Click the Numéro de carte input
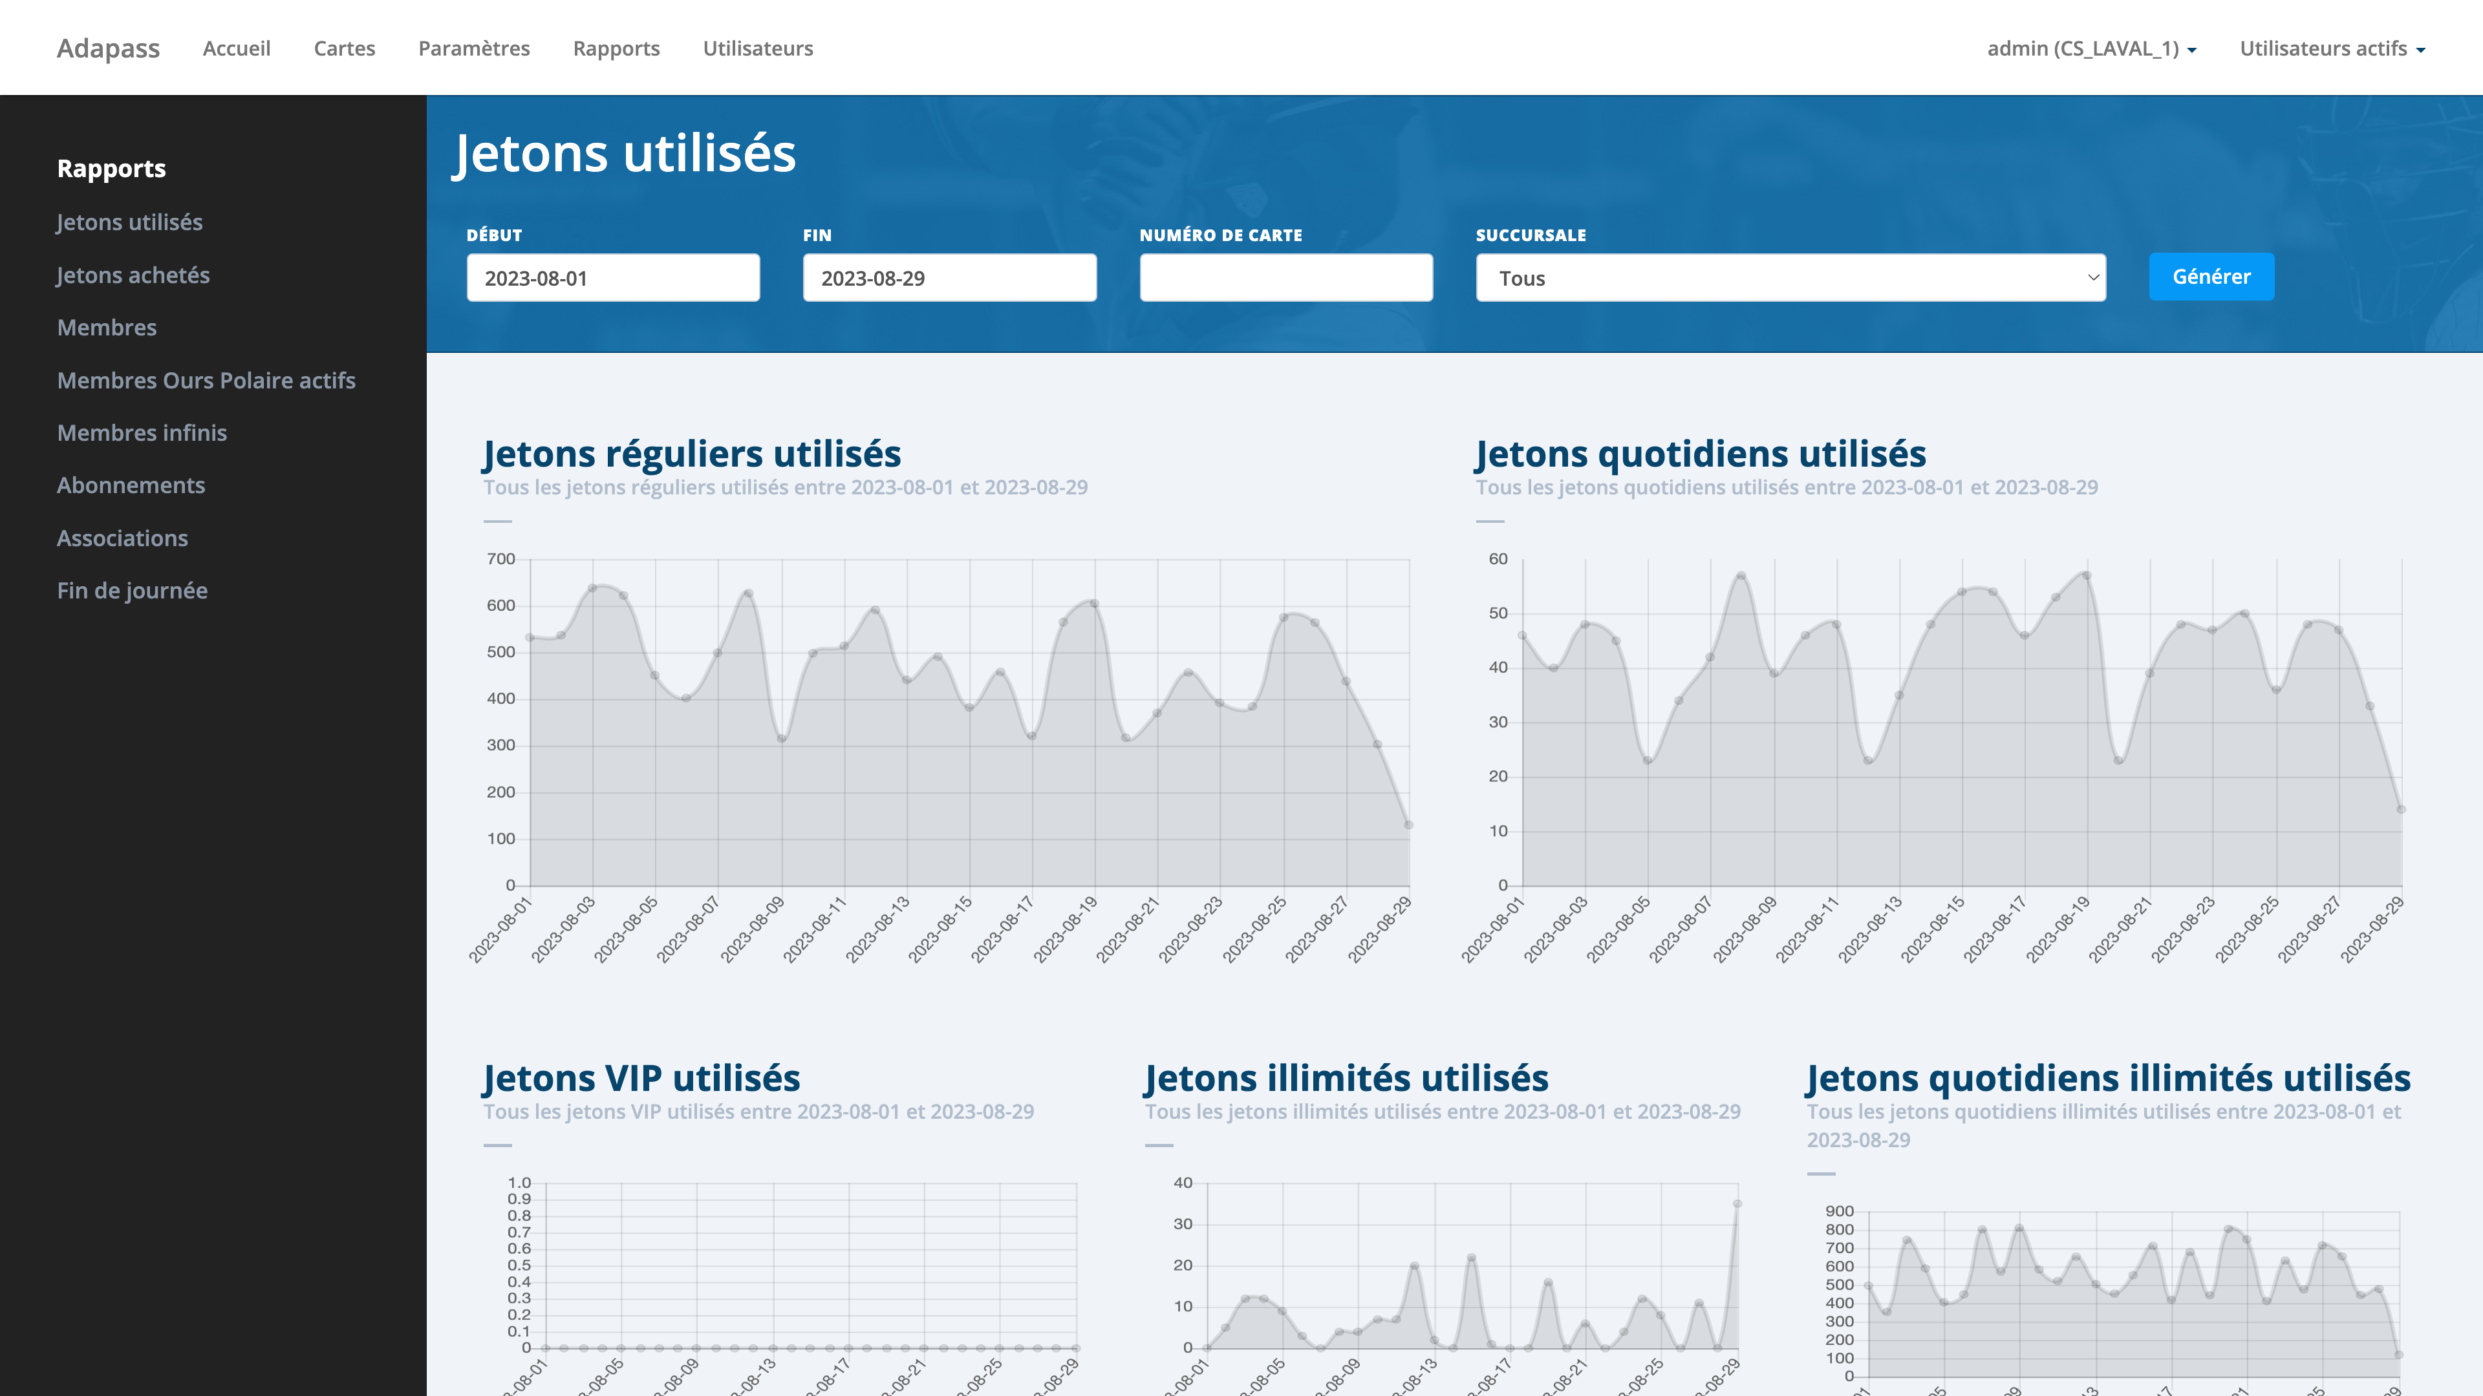2483x1396 pixels. click(1286, 277)
